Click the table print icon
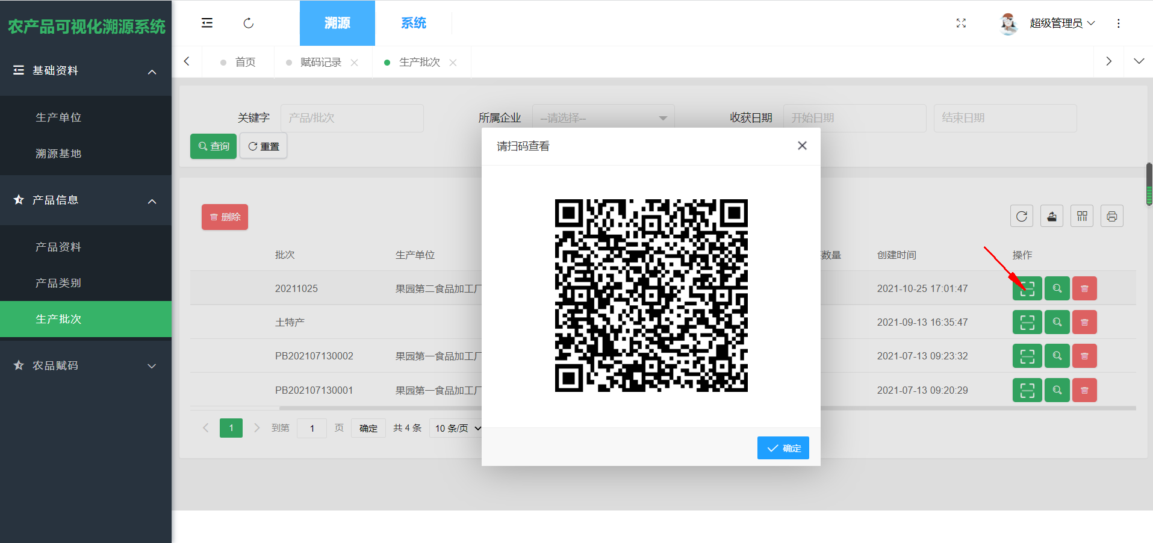This screenshot has height=543, width=1153. click(x=1112, y=216)
